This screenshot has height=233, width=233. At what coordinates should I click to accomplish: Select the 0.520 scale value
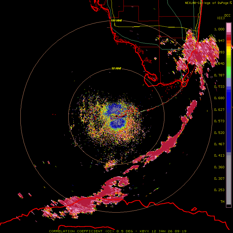(x=219, y=133)
